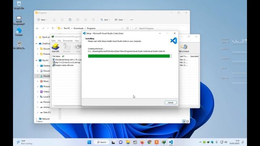Open the address bar history dropdown

(122, 28)
